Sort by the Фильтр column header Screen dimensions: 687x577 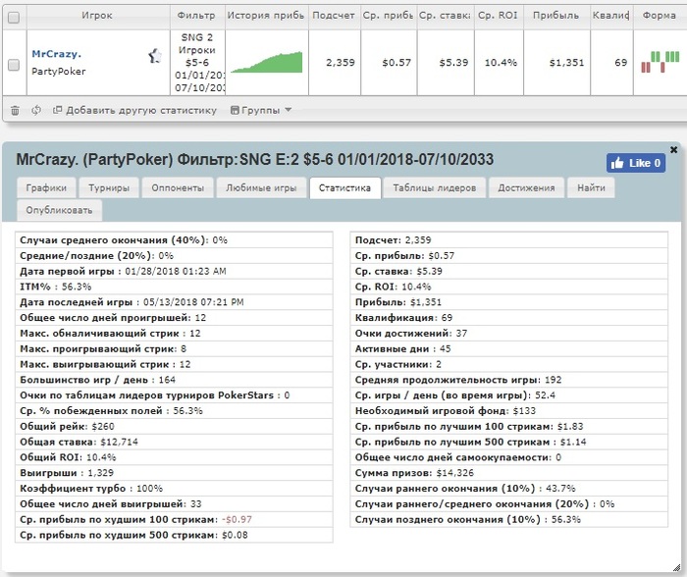click(x=196, y=16)
